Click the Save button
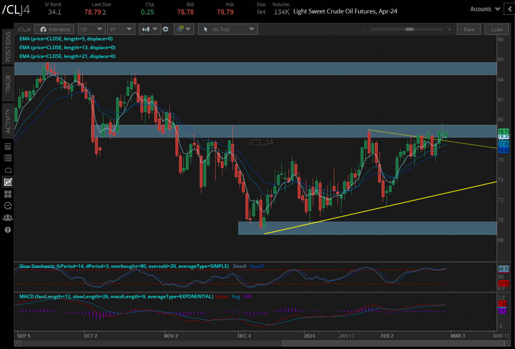This screenshot has width=515, height=349. point(469,29)
